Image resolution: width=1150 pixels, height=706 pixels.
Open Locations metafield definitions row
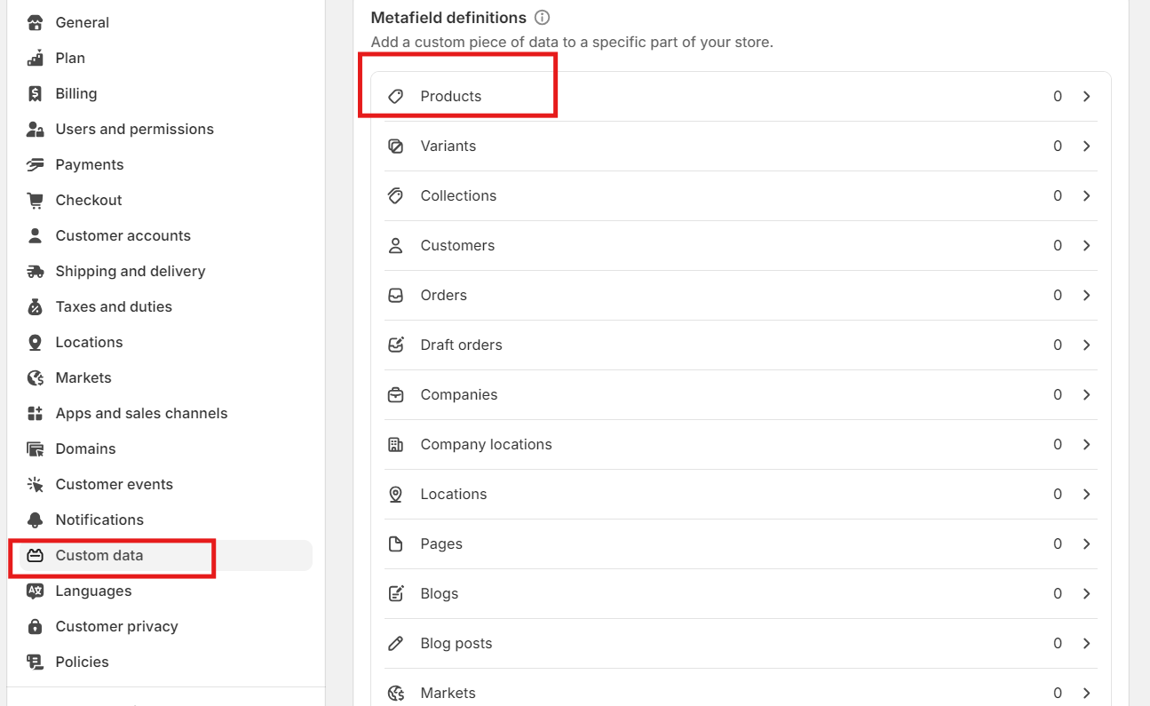pyautogui.click(x=742, y=494)
